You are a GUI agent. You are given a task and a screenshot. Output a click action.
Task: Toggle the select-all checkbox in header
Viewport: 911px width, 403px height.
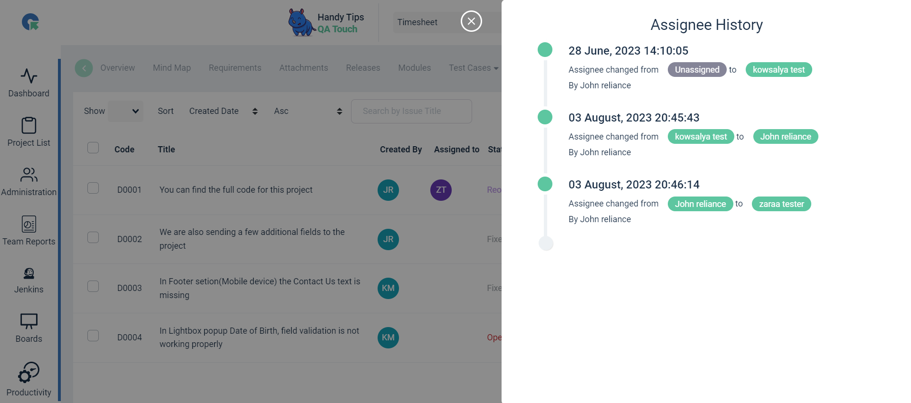[x=93, y=148]
